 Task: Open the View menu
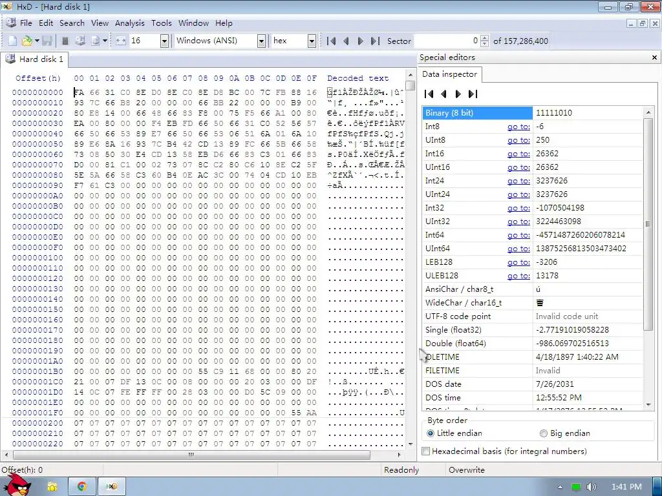[x=100, y=23]
